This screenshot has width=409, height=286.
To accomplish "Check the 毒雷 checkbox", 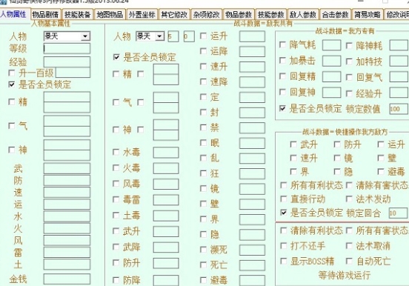I will (x=116, y=199).
